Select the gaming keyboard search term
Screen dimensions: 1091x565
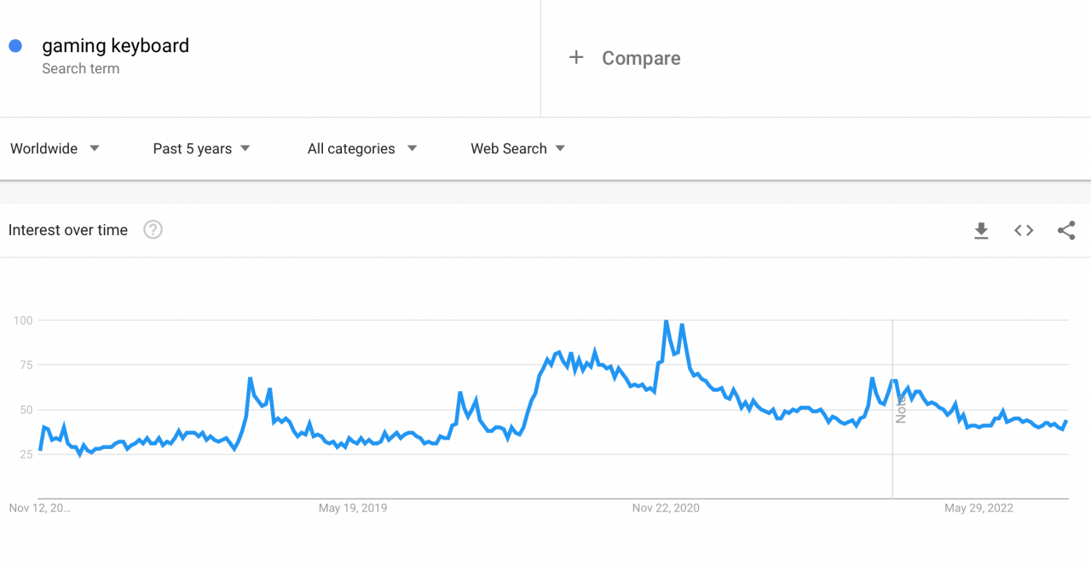pos(115,45)
